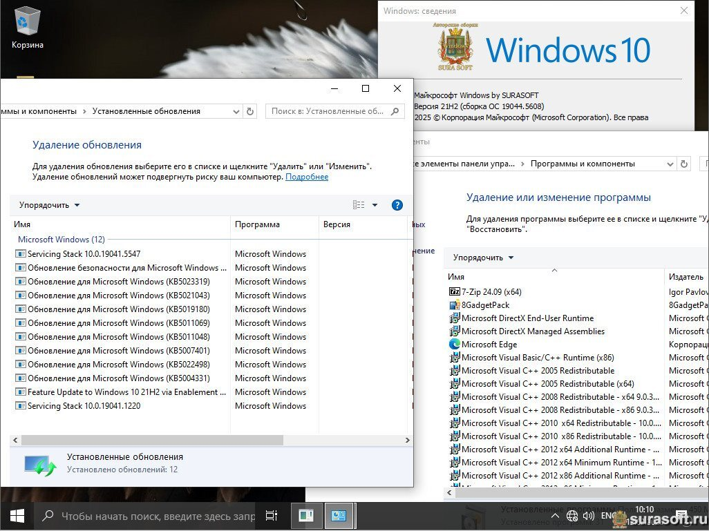Click the view layout icon in the updates toolbar
The height and width of the screenshot is (531, 709).
point(359,205)
